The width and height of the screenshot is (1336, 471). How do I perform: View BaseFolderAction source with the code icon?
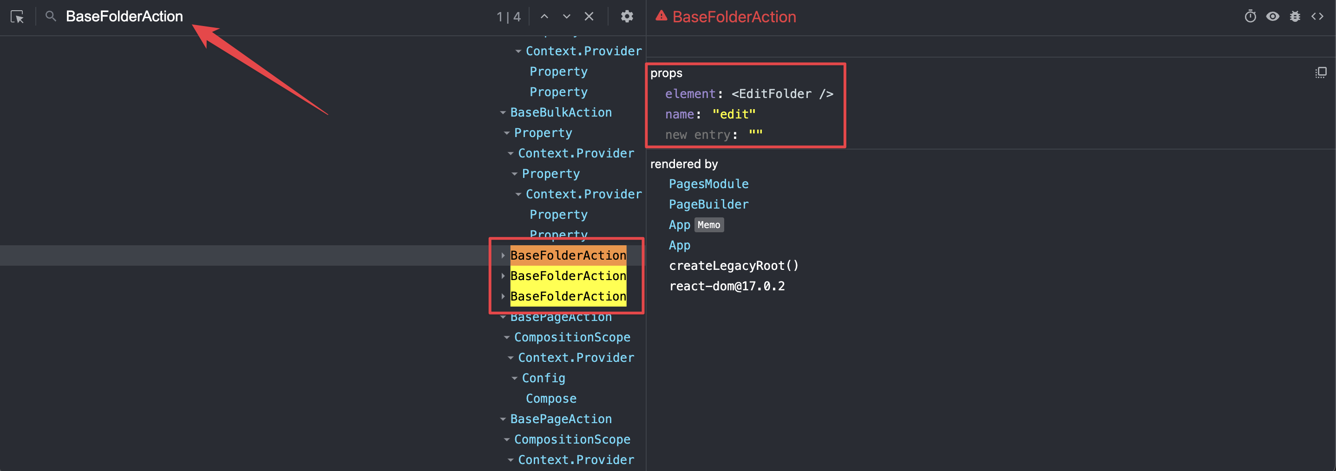[1318, 16]
